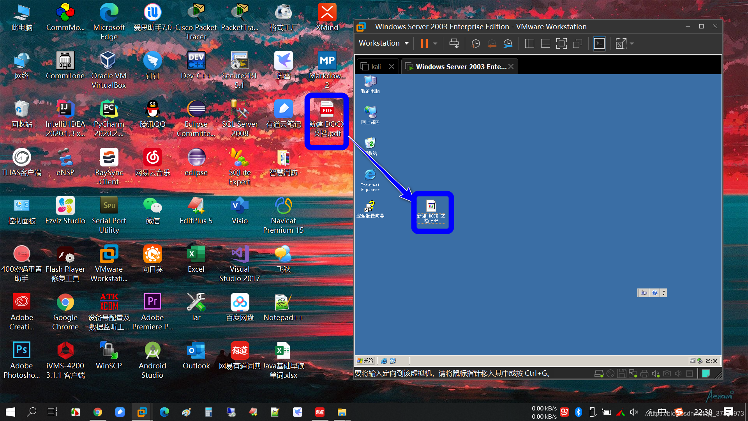Image resolution: width=748 pixels, height=421 pixels.
Task: Open Windows Start menu on host taskbar
Action: pos(11,412)
